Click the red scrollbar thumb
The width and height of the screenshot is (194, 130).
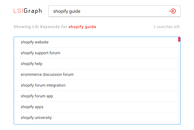click(179, 39)
